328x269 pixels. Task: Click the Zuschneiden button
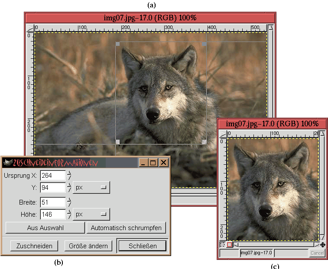click(x=34, y=246)
